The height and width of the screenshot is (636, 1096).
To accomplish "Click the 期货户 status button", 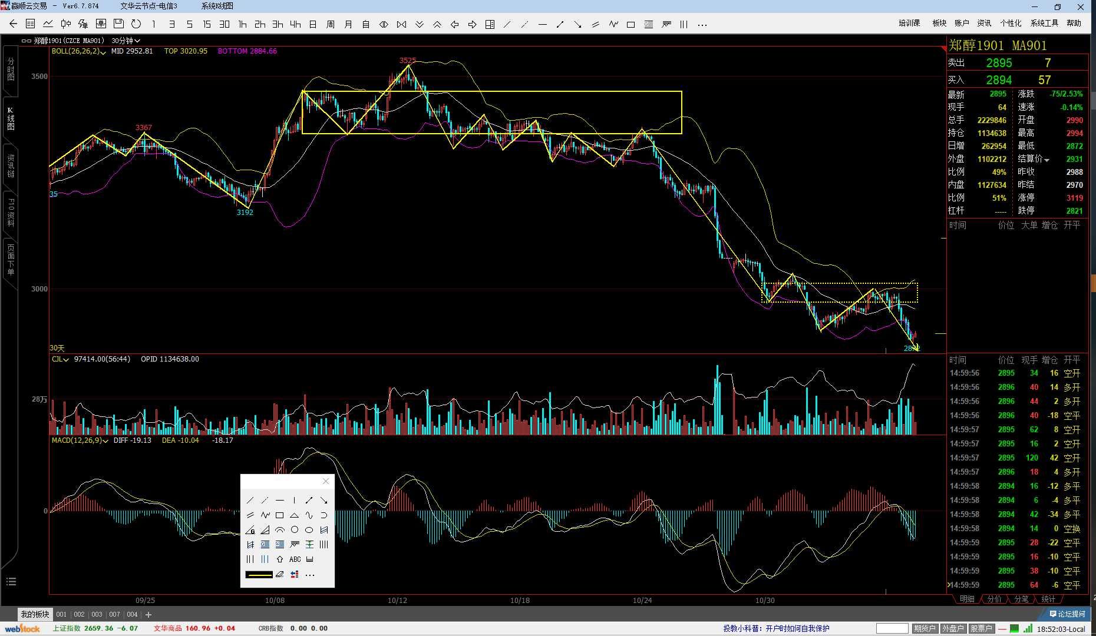I will (x=925, y=628).
